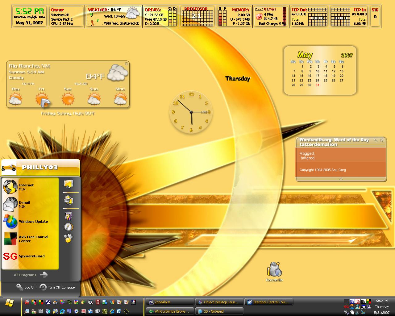Open the Recycle Bin desktop icon
This screenshot has height=316, width=395.
[x=274, y=272]
